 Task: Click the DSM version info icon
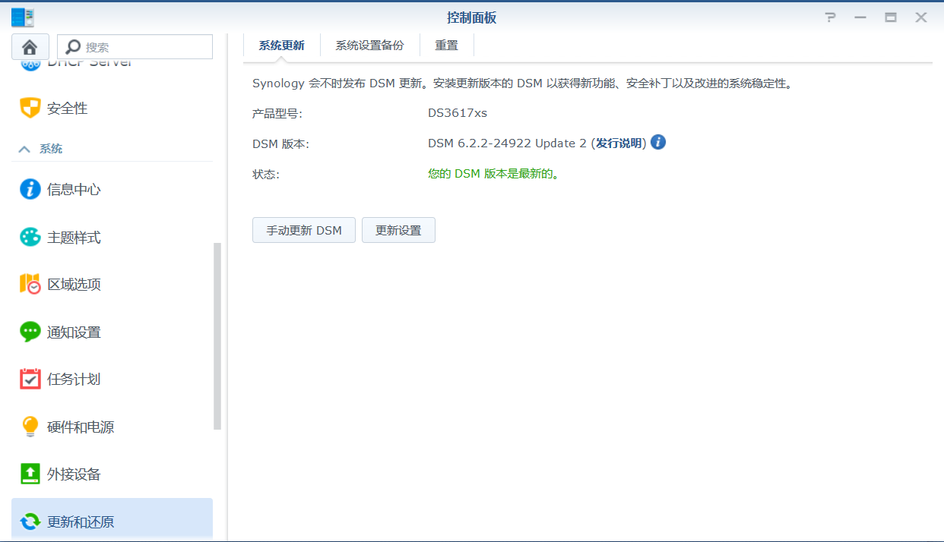pyautogui.click(x=658, y=143)
